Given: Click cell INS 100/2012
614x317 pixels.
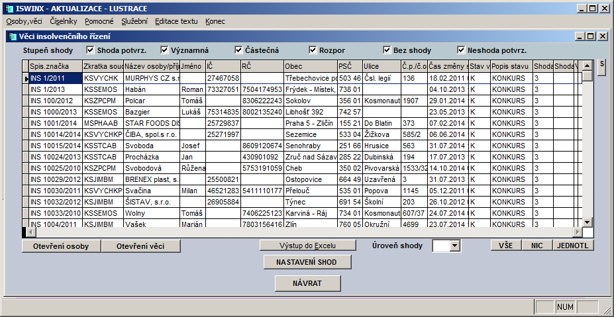Looking at the screenshot, I should click(x=56, y=101).
